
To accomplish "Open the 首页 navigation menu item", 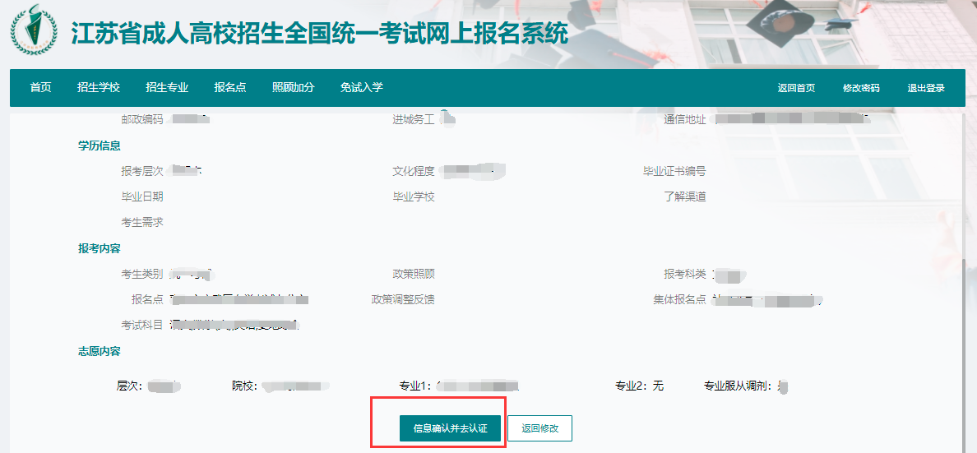I will point(40,88).
